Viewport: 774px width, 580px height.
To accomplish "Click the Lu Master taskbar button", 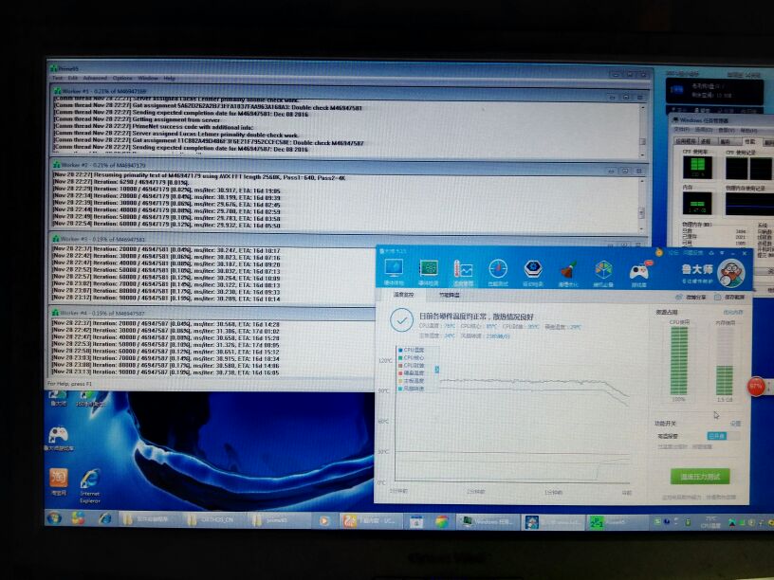I will tap(552, 522).
